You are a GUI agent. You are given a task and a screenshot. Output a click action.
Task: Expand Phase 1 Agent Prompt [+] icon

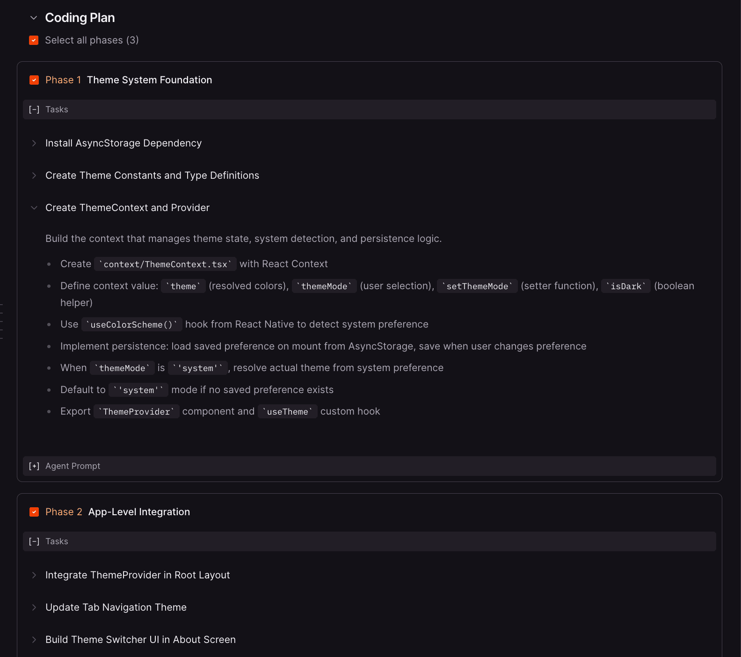tap(34, 466)
